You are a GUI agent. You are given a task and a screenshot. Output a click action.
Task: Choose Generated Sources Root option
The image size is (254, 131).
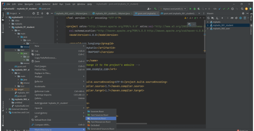click(x=101, y=129)
